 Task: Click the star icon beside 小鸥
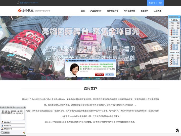170,58
